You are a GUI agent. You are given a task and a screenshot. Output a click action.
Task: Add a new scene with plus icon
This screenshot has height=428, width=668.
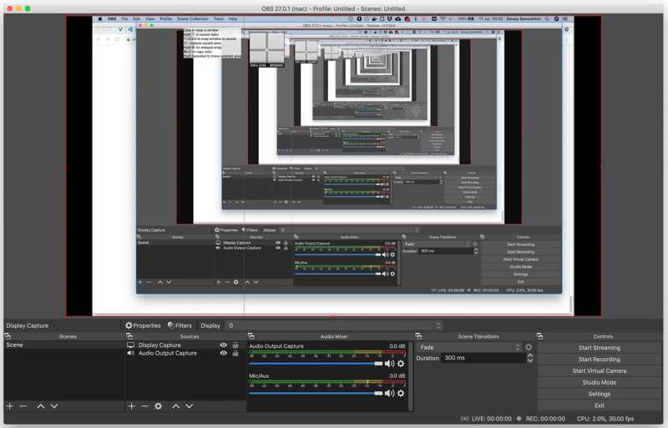[x=10, y=406]
